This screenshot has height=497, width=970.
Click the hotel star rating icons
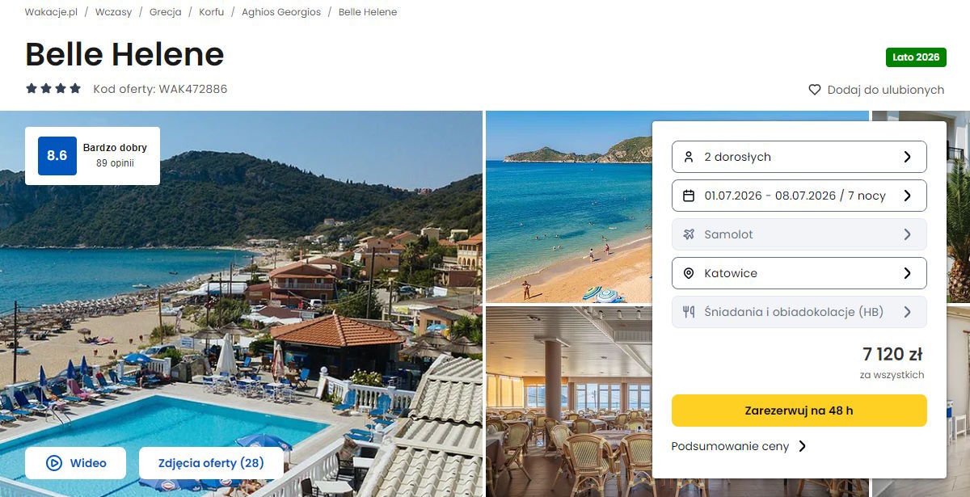pos(53,89)
